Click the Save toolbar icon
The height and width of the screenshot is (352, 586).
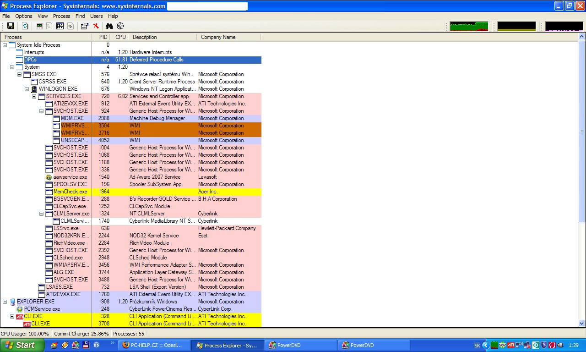10,26
